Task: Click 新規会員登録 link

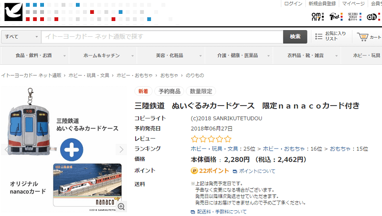Action: tap(322, 4)
